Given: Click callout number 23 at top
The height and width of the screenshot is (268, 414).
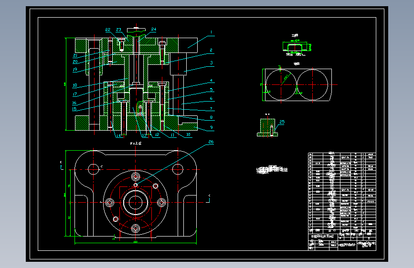Looking at the screenshot, I should pos(118,30).
